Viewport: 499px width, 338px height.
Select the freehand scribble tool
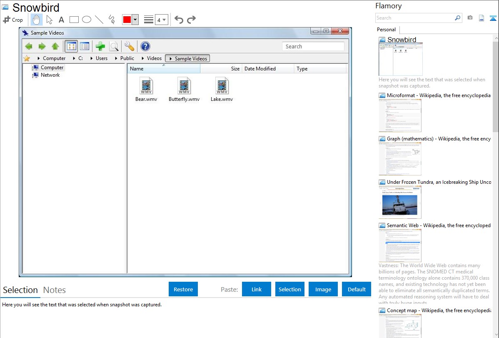pyautogui.click(x=112, y=20)
